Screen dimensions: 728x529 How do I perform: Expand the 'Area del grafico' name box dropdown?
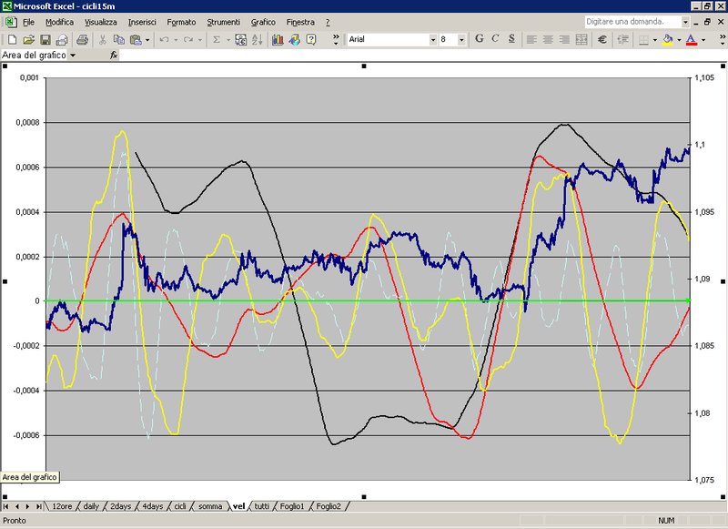[x=73, y=55]
